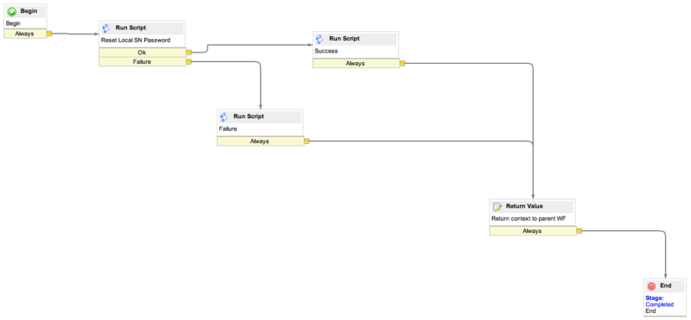Select Always condition of Return Value
This screenshot has width=691, height=320.
[533, 231]
